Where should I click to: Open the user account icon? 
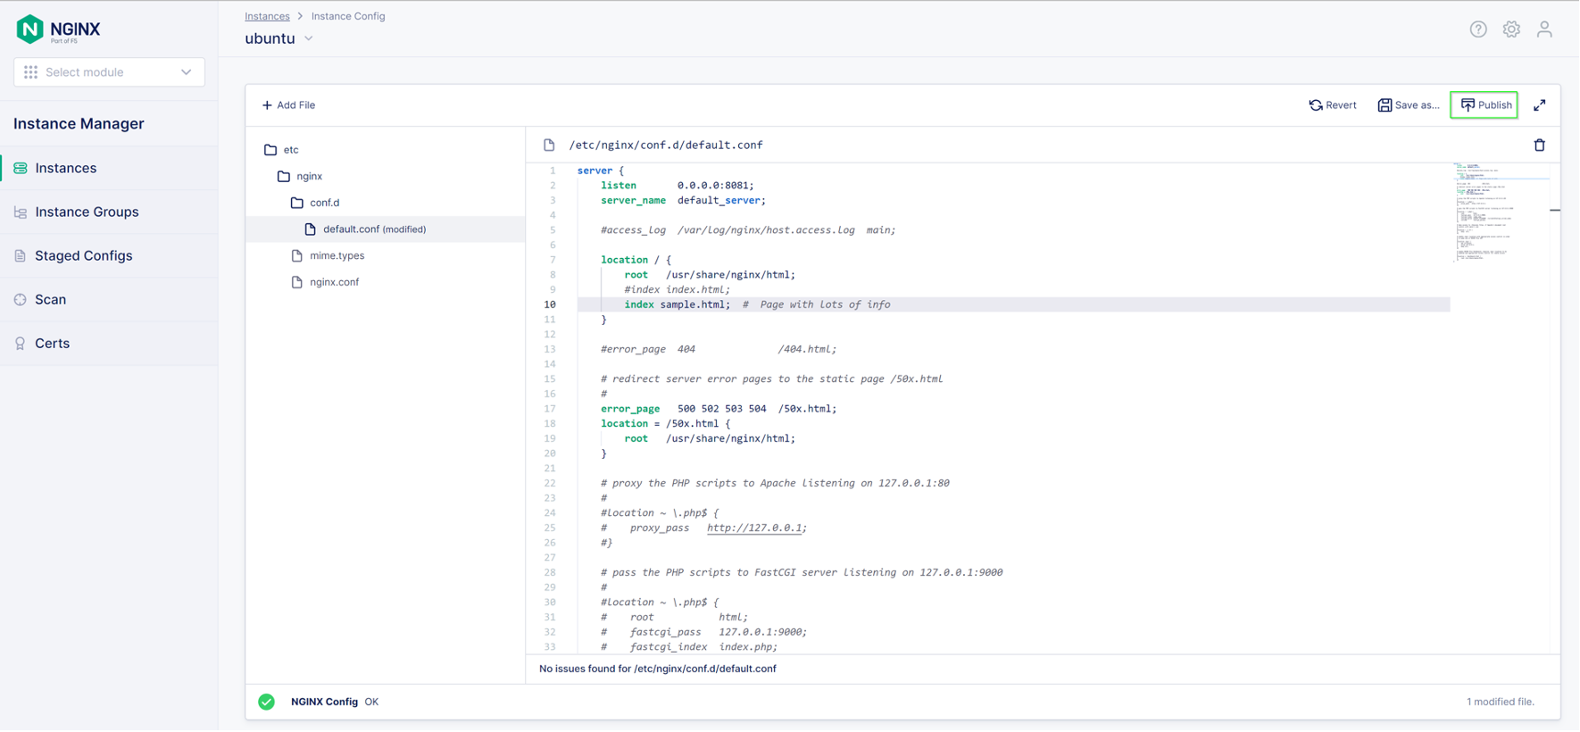pyautogui.click(x=1544, y=29)
